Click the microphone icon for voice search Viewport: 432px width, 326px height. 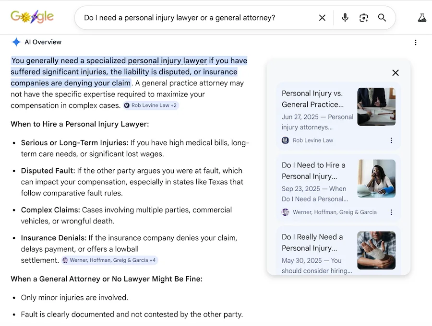coord(345,17)
